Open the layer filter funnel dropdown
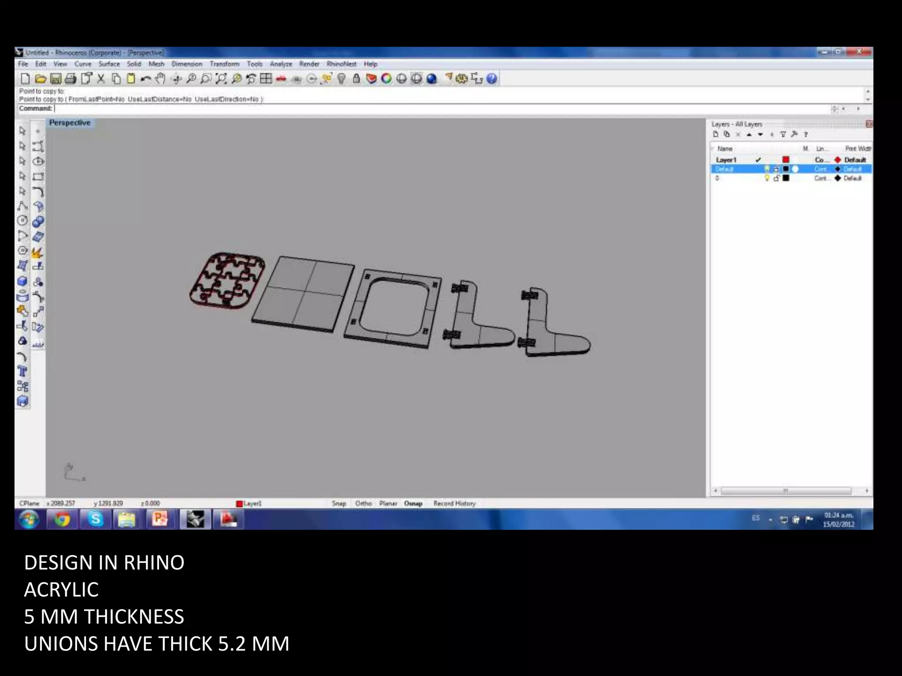902x676 pixels. point(783,135)
